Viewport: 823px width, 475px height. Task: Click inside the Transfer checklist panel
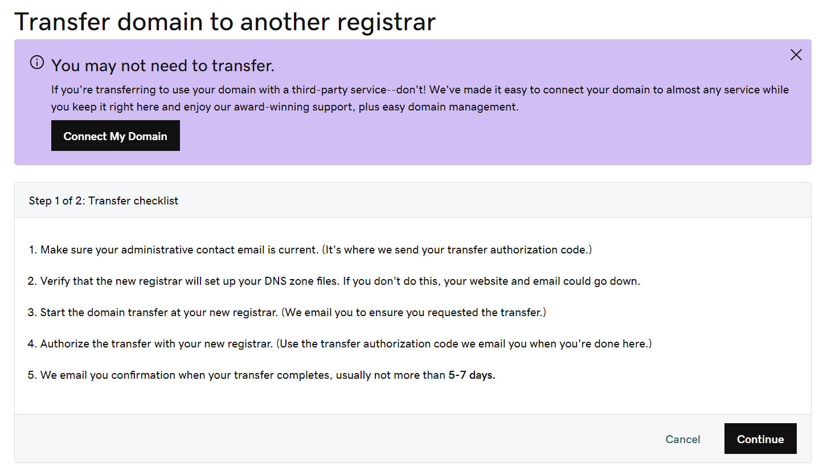(x=412, y=313)
